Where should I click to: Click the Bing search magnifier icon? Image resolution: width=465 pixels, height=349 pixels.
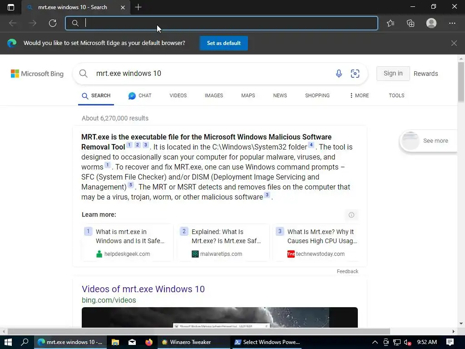[84, 74]
